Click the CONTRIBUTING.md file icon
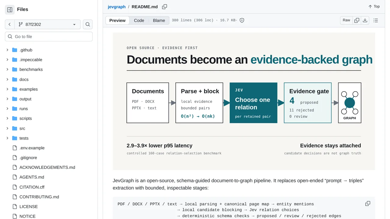This screenshot has width=390, height=219. click(15, 197)
